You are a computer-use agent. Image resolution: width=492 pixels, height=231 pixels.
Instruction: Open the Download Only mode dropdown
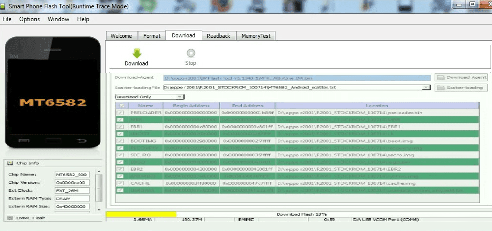click(x=180, y=97)
